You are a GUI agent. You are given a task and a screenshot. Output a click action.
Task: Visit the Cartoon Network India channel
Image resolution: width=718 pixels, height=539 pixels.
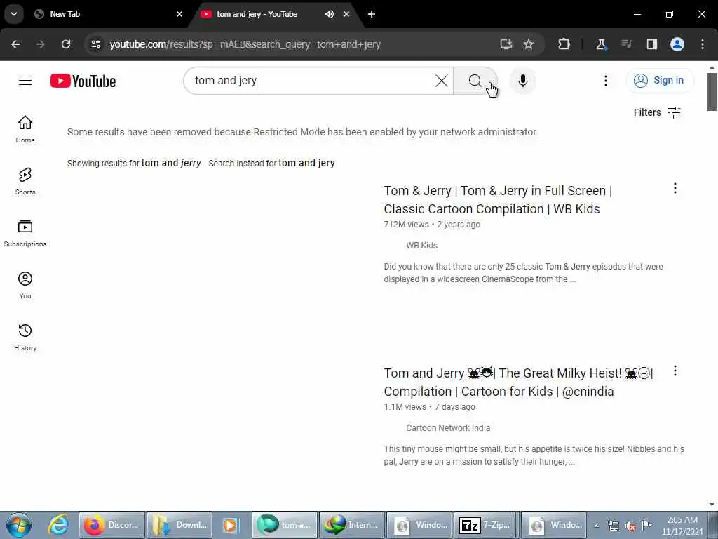click(448, 428)
